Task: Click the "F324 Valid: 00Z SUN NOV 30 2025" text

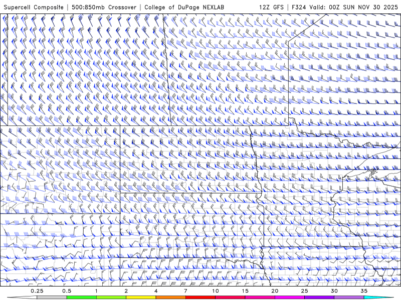Action: tap(345, 7)
